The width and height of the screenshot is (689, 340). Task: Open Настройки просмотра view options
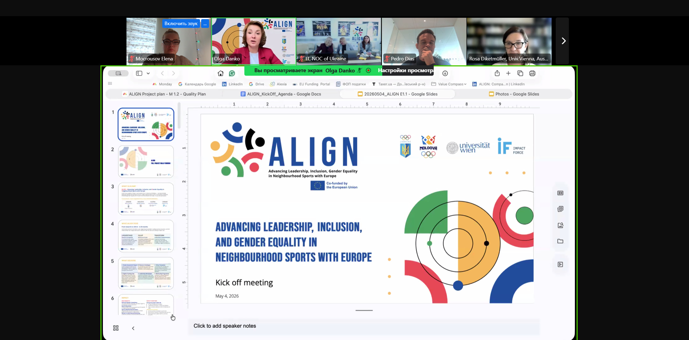[406, 71]
